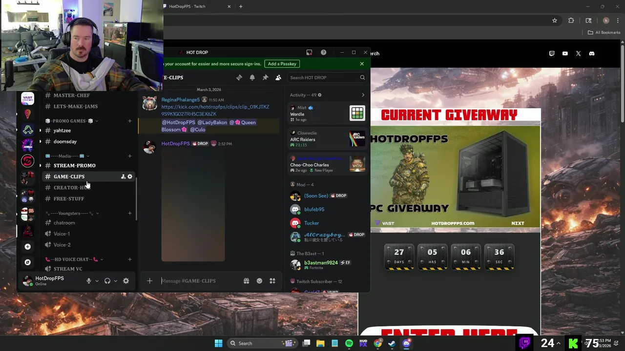Image resolution: width=625 pixels, height=351 pixels.
Task: Click the ReginaPhalange5 username
Action: 181,100
